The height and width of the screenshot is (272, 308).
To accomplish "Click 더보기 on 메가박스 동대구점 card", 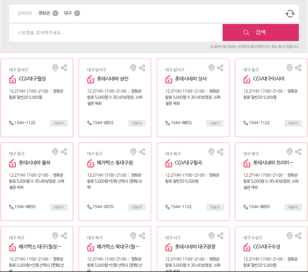I will click(137, 207).
